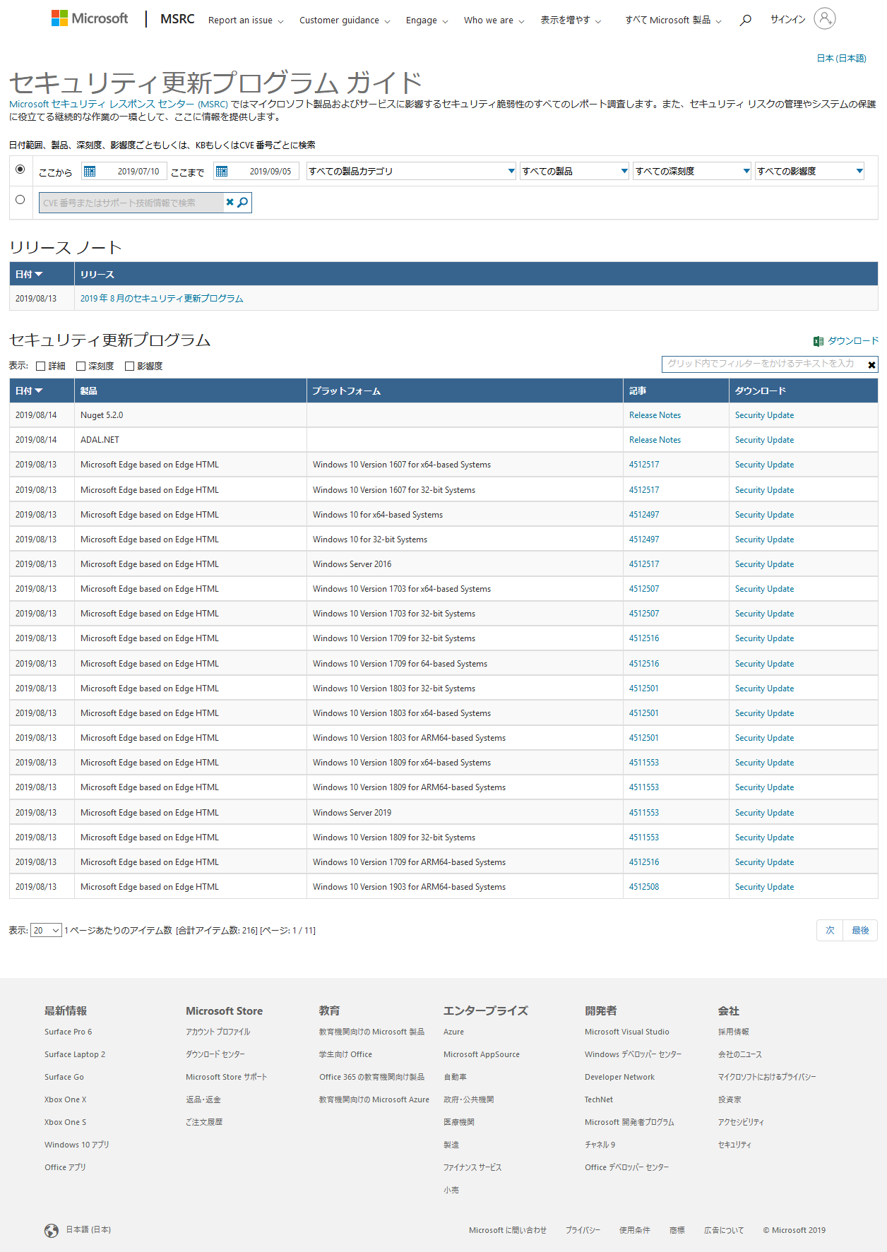Click the CVE search magnifier icon
887x1252 pixels.
point(243,203)
